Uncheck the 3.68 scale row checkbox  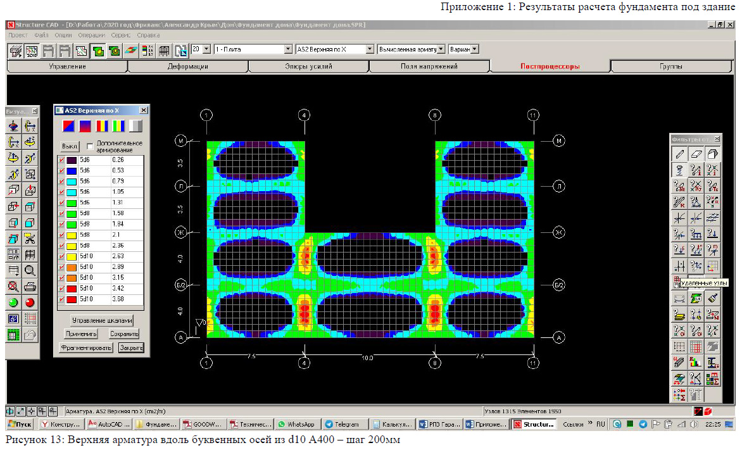(x=61, y=299)
